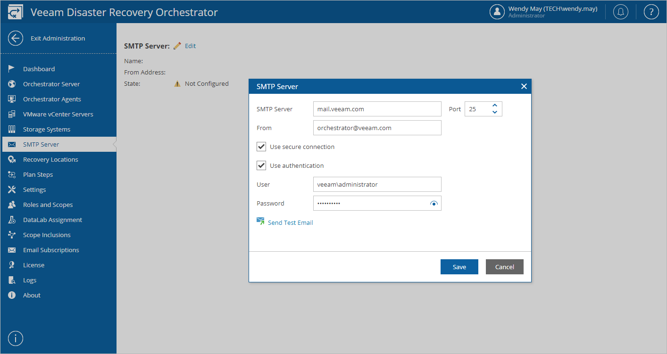This screenshot has width=667, height=354.
Task: Click the user avatar icon
Action: (497, 12)
